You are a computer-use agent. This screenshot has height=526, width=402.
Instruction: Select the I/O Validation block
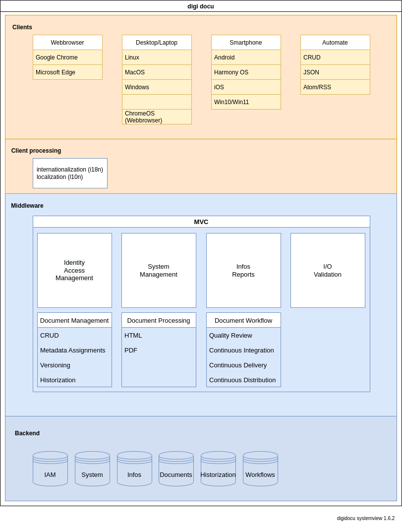pyautogui.click(x=328, y=270)
